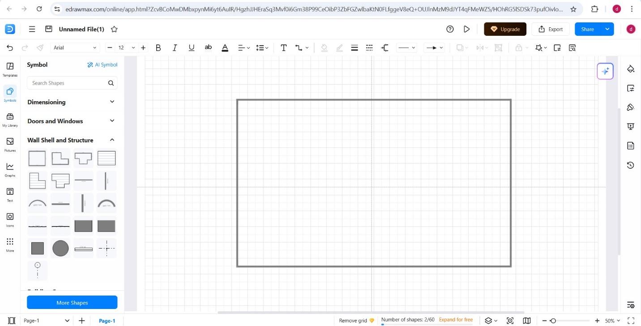The image size is (641, 326).
Task: Select the gray filled circle pillar symbol
Action: point(60,248)
